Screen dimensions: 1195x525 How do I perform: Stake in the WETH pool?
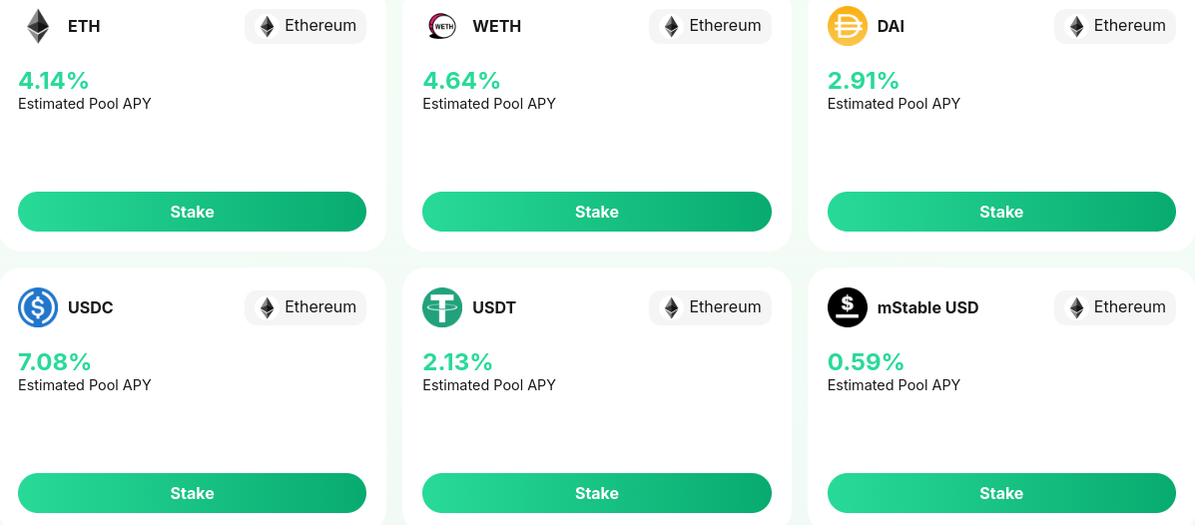pos(596,212)
